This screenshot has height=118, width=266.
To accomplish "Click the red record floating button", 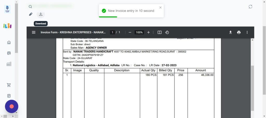I will click(x=11, y=106).
